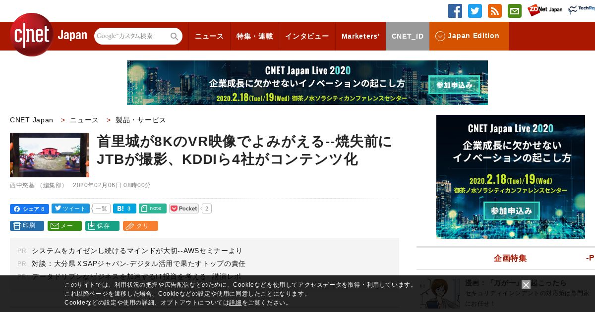Go to CNET Japan home logo
This screenshot has width=595, height=312.
pos(49,35)
